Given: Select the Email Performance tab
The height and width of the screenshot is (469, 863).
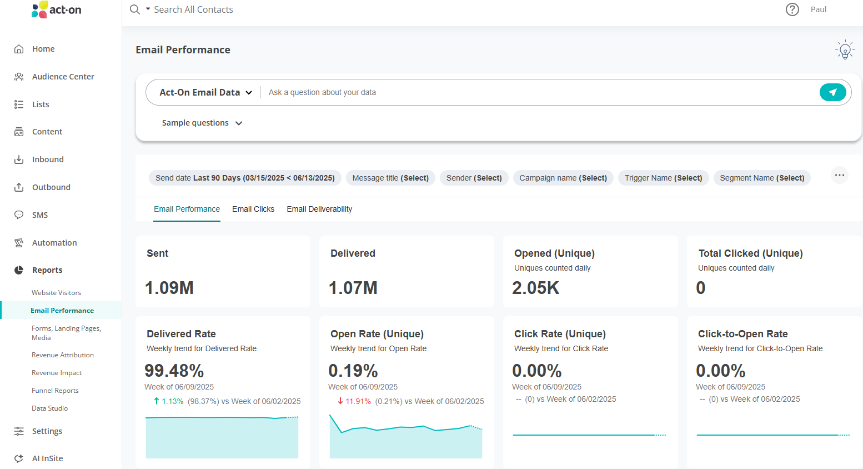Looking at the screenshot, I should coord(187,209).
